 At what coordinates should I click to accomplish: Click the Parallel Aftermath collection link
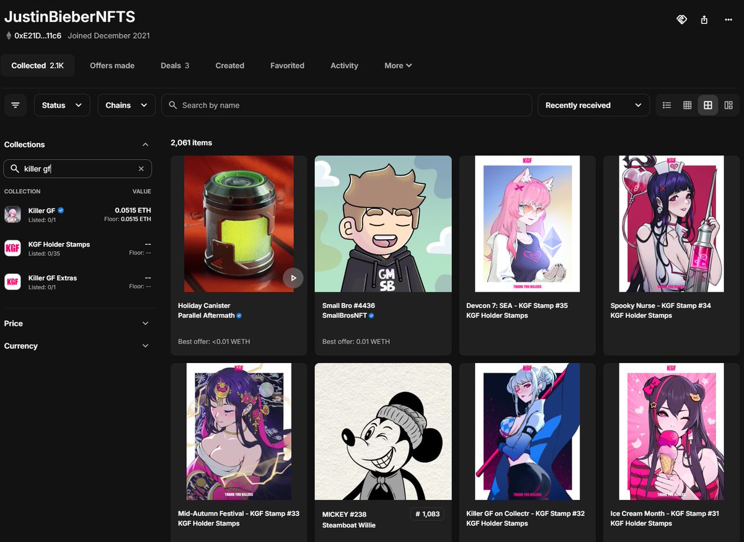pyautogui.click(x=206, y=315)
